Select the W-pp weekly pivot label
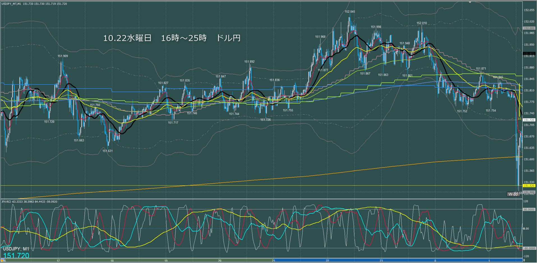 [x=513, y=194]
